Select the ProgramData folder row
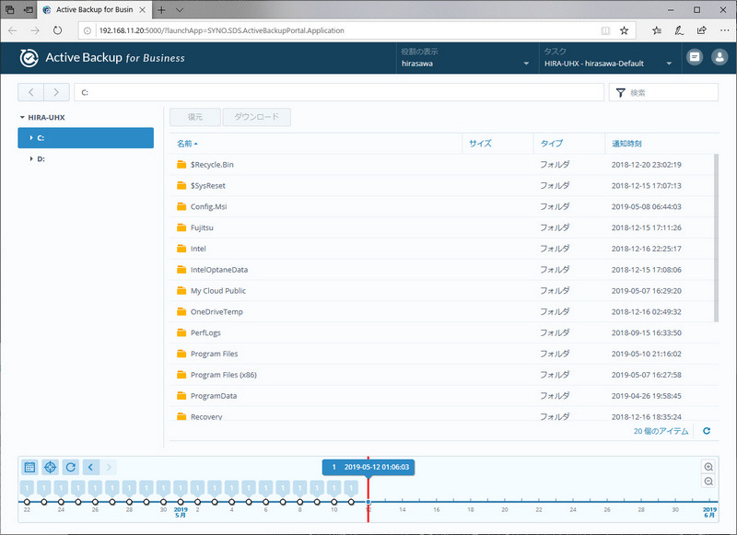The width and height of the screenshot is (737, 535). (442, 396)
